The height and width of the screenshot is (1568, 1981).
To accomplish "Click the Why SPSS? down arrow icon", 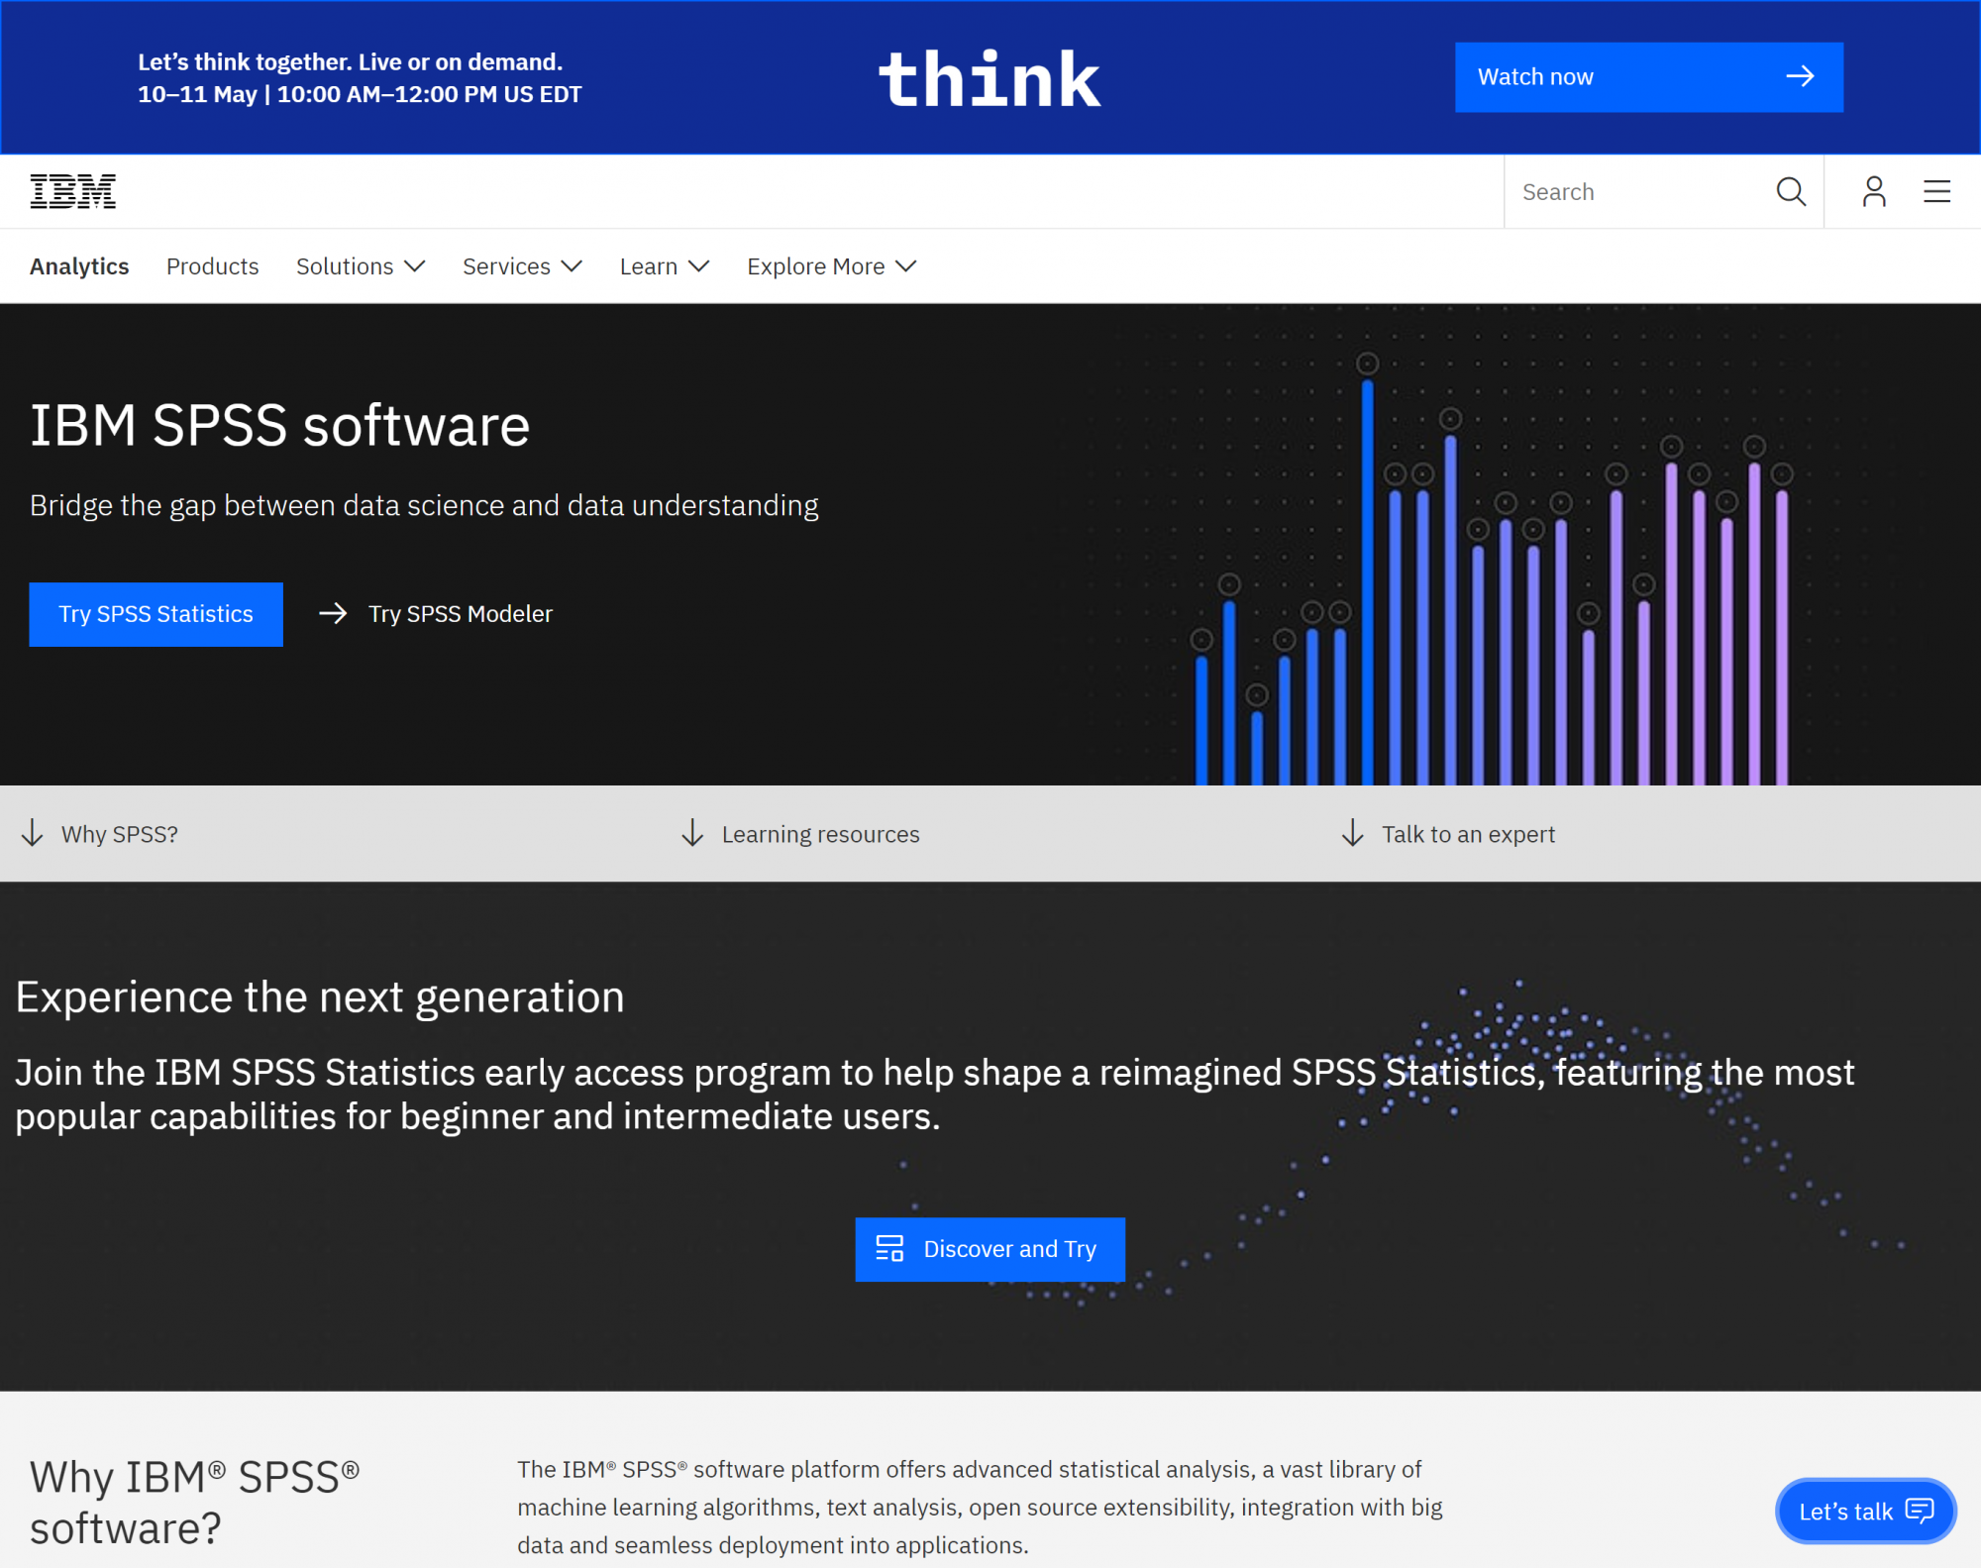I will (x=36, y=831).
